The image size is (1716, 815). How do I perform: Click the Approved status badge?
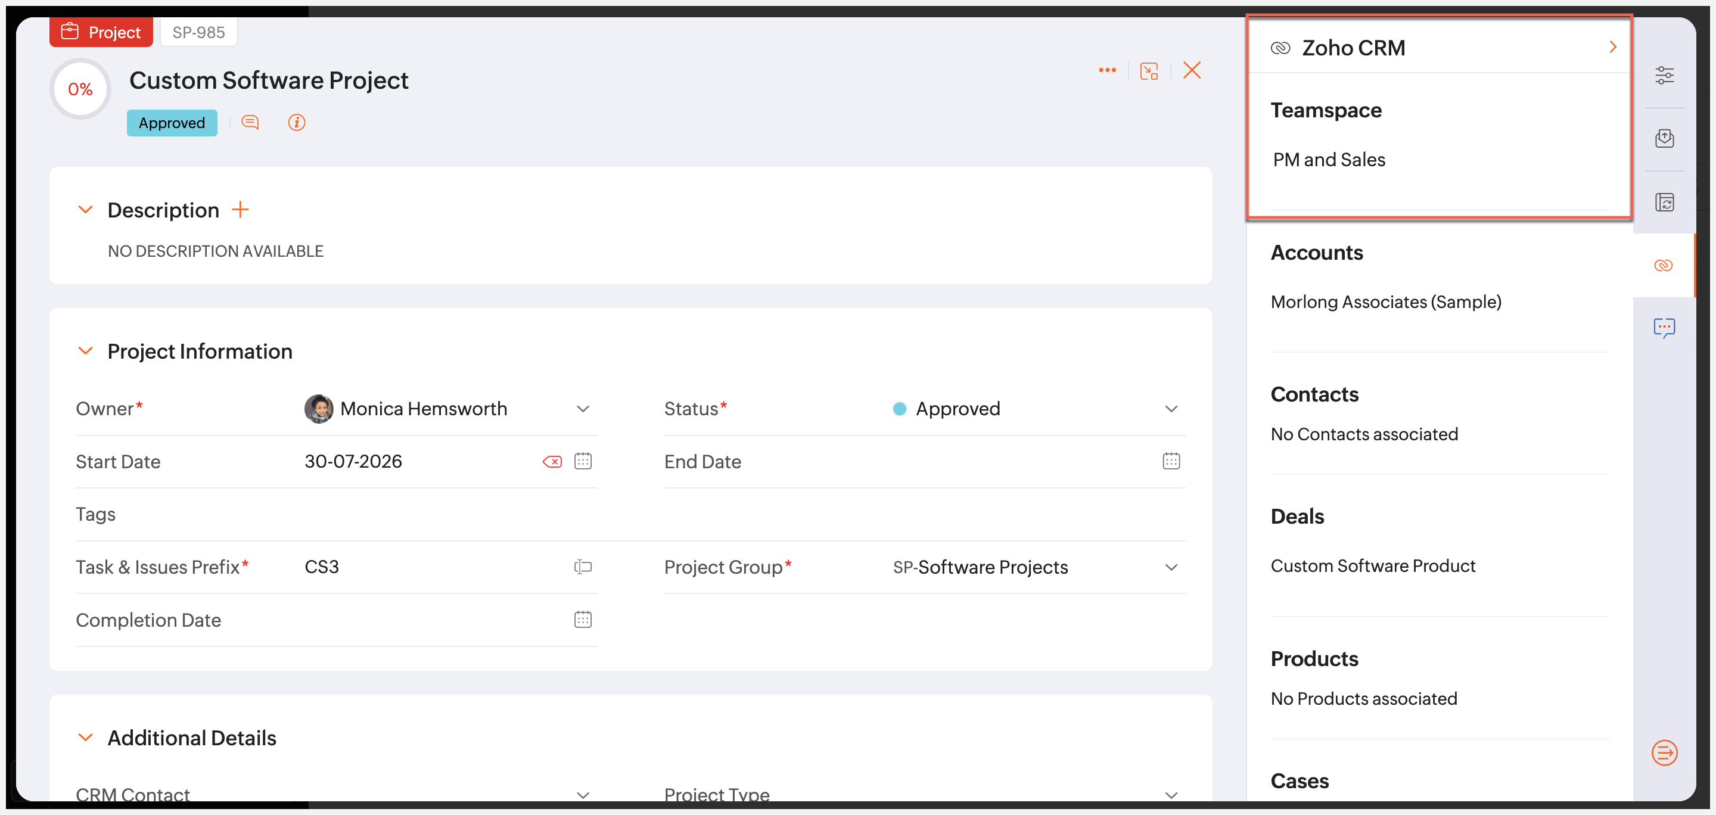coord(172,123)
